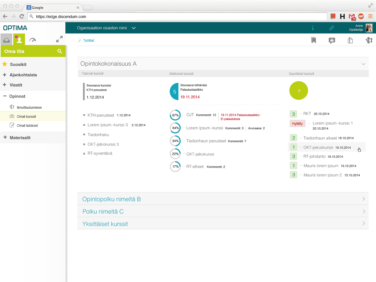Click the bookmark icon in workspace toolbar
The image size is (376, 282).
click(x=313, y=40)
